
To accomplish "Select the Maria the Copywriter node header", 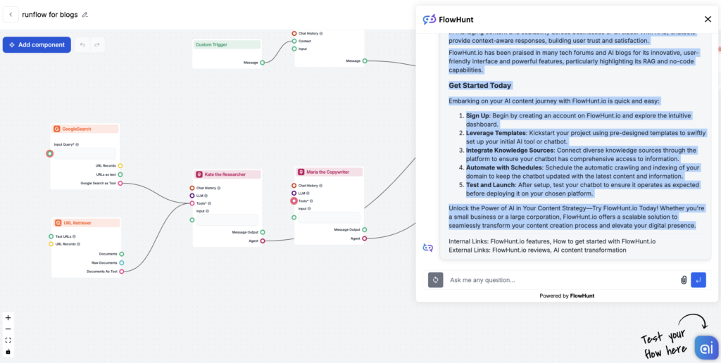I will coord(329,172).
